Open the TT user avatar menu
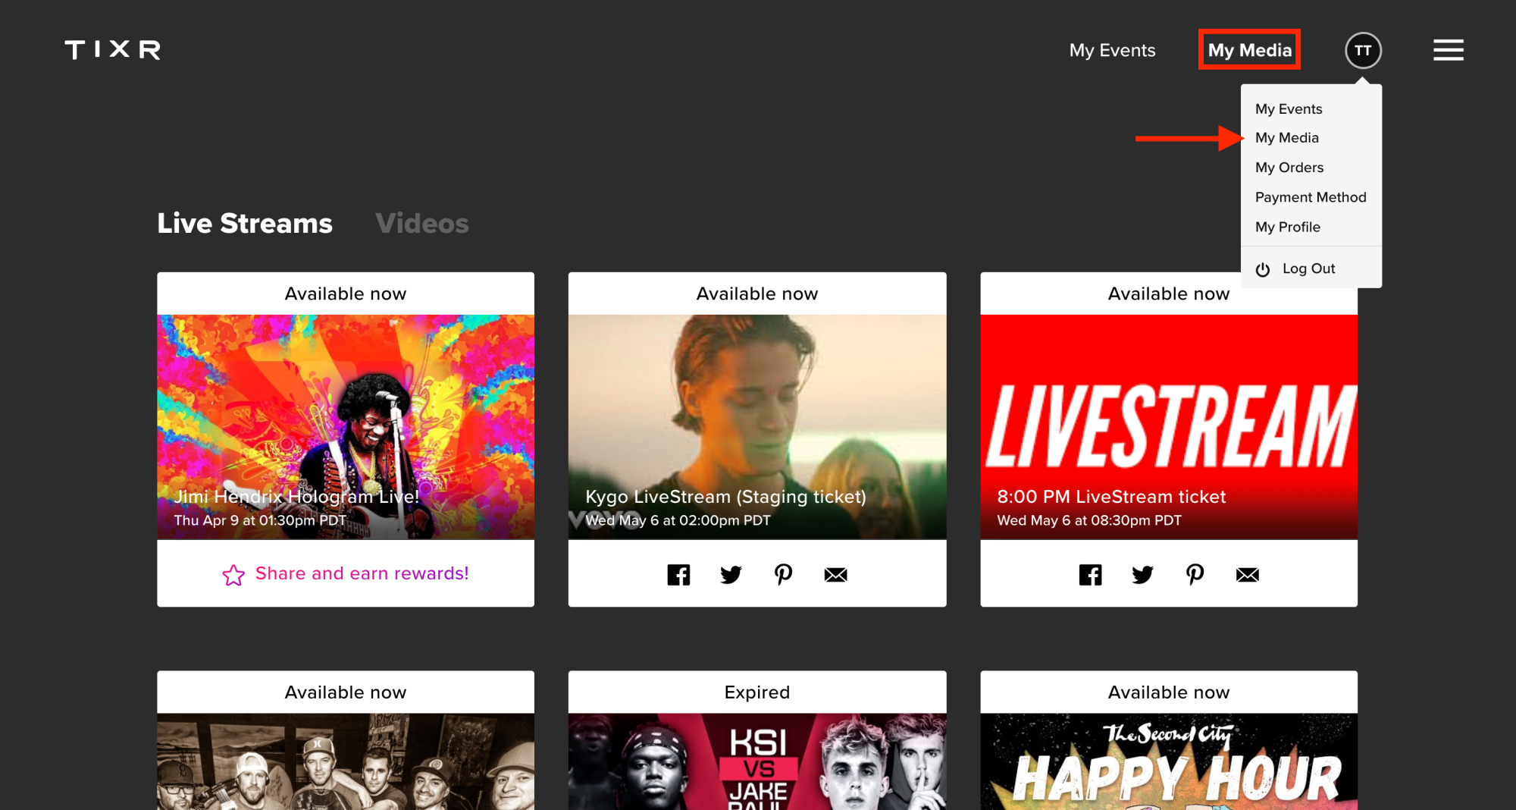The width and height of the screenshot is (1516, 810). pos(1363,51)
